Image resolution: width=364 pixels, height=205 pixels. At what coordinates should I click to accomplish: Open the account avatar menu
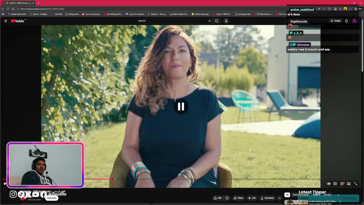[354, 21]
